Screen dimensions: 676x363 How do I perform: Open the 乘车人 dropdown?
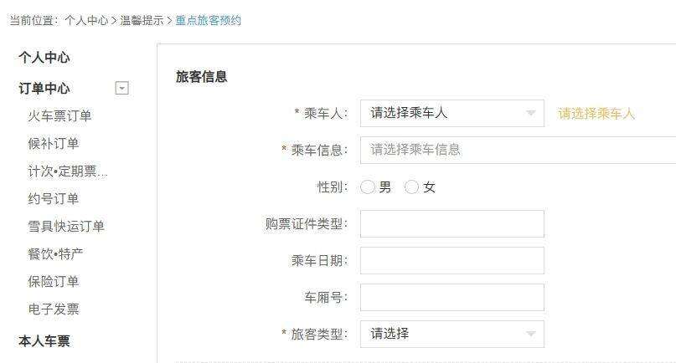pos(452,114)
